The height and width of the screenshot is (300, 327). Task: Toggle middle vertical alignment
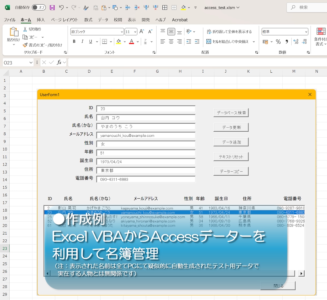[x=171, y=32]
